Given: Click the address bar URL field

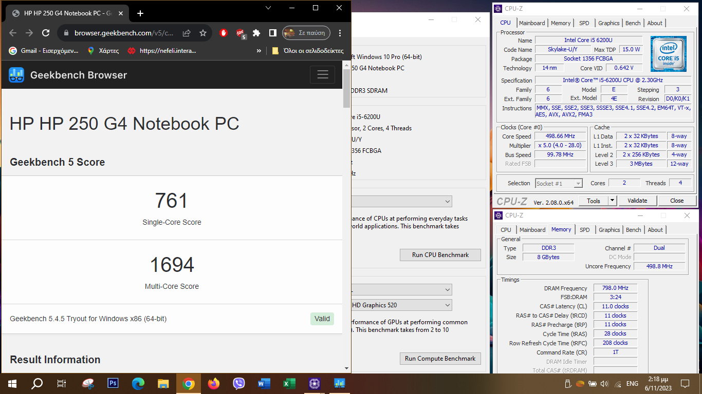Looking at the screenshot, I should point(123,33).
